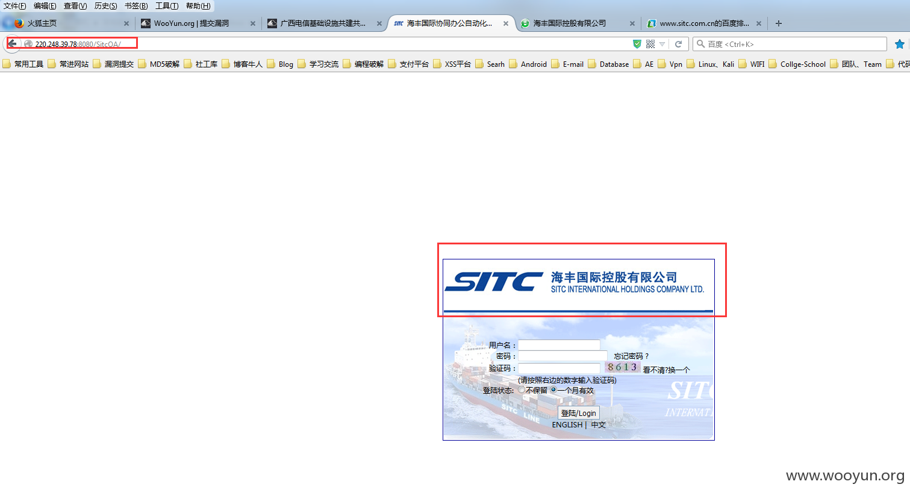
Task: Open the Collge-School bookmark folder
Action: [797, 64]
